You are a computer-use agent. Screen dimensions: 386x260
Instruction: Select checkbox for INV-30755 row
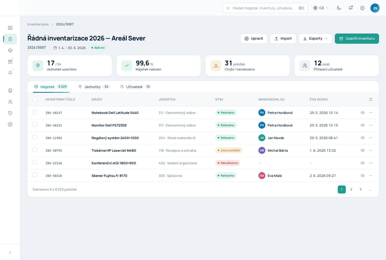click(35, 150)
